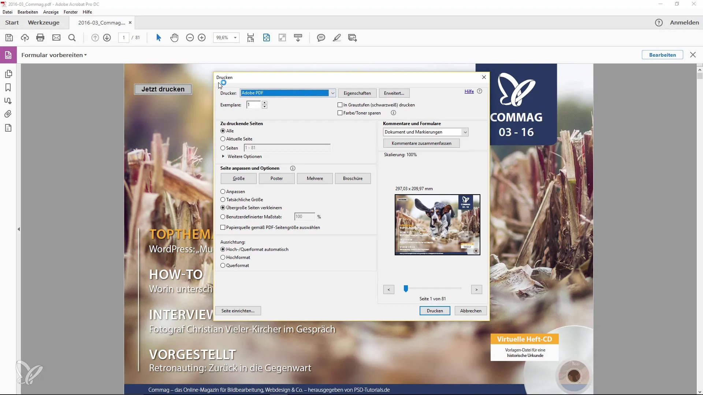Screen dimensions: 703x395
Task: Click the zoom in plus icon
Action: pyautogui.click(x=202, y=38)
